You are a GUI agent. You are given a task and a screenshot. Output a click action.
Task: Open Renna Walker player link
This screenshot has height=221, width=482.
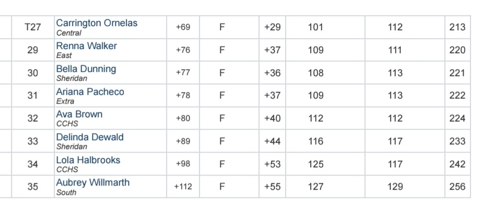click(86, 46)
